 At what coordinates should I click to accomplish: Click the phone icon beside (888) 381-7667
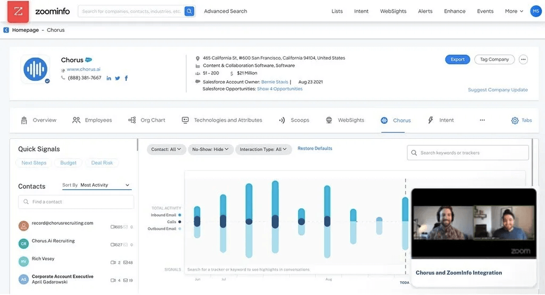click(x=63, y=78)
